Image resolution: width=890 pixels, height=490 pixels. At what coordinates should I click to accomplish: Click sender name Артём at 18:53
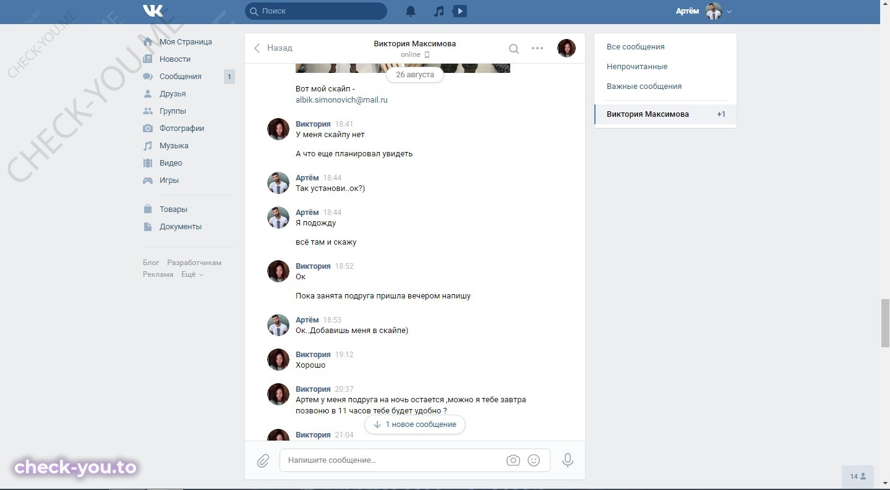tap(307, 320)
